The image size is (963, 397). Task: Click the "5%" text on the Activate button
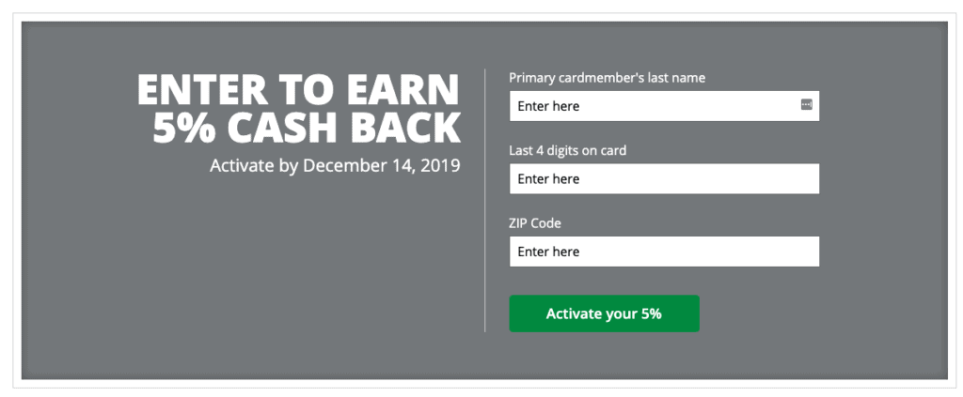click(651, 313)
